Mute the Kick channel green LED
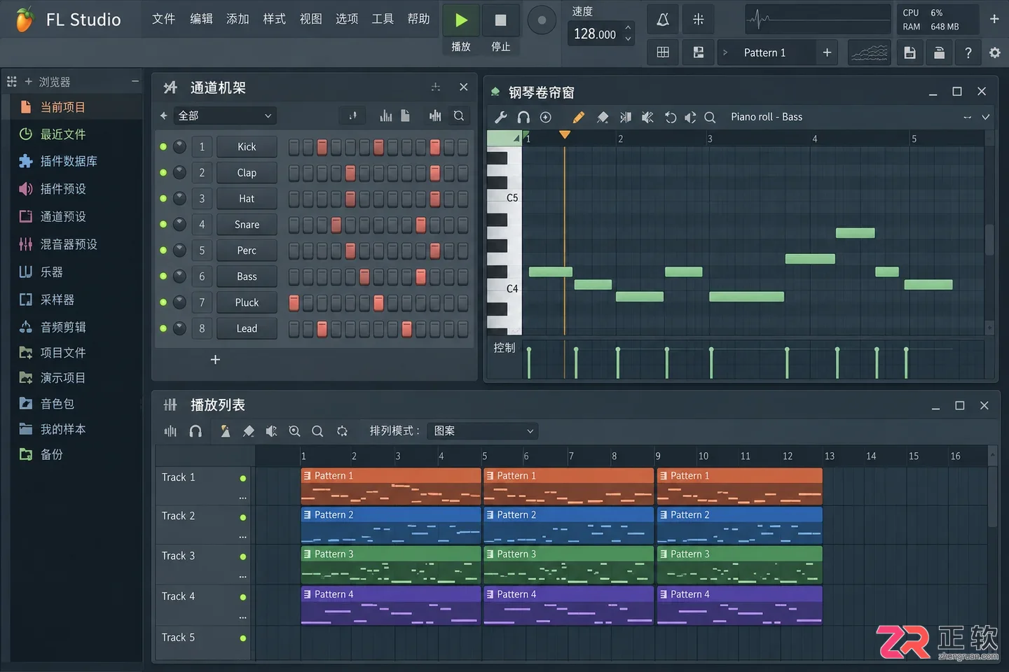 (x=163, y=147)
